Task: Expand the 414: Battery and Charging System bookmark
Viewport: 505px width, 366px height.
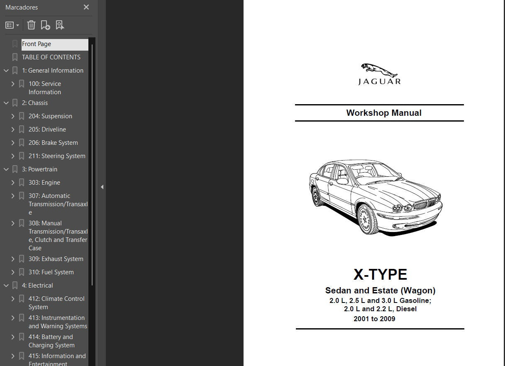Action: [13, 337]
